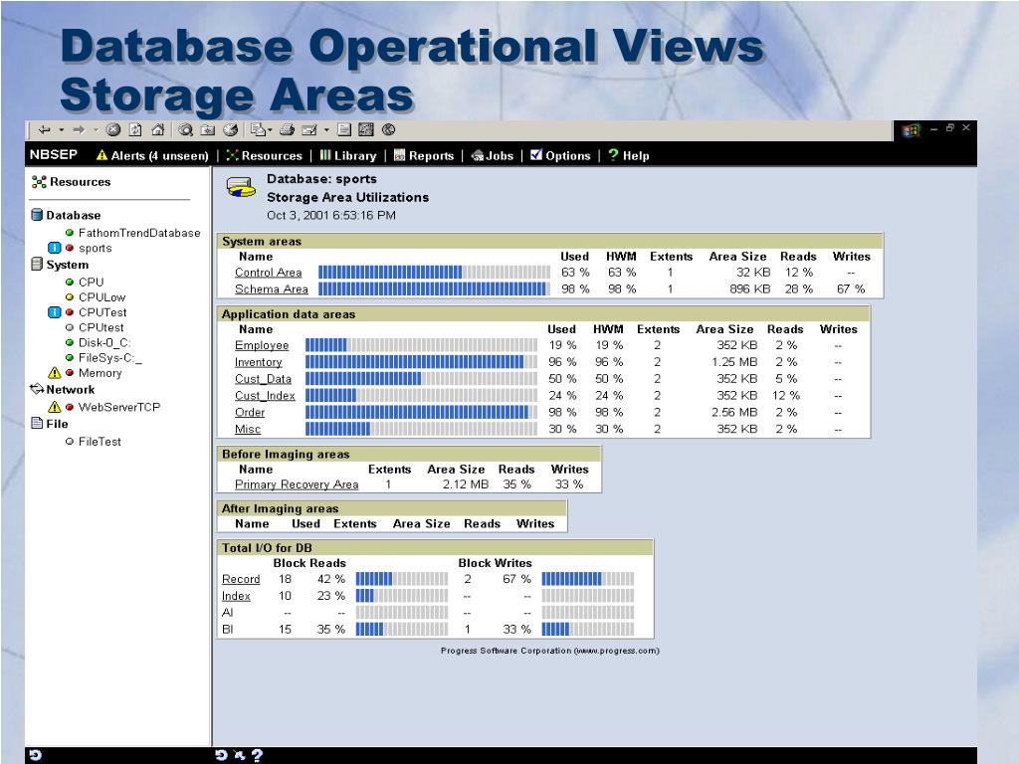This screenshot has height=764, width=1019.
Task: Click the textured toolbar icon beside Discuss
Action: pyautogui.click(x=366, y=130)
